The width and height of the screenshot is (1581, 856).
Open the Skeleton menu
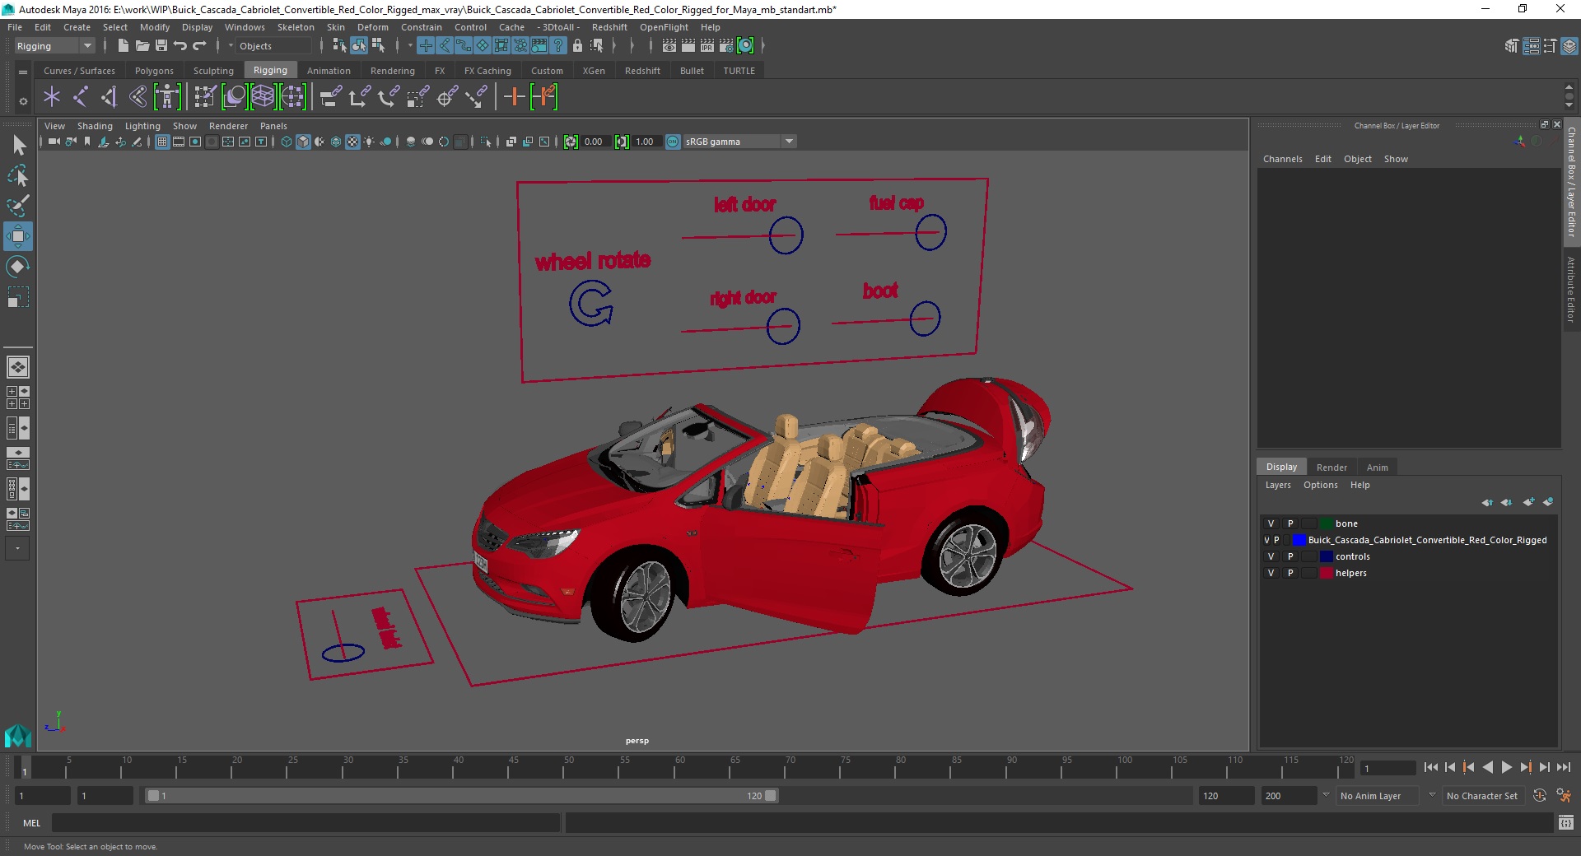296,27
